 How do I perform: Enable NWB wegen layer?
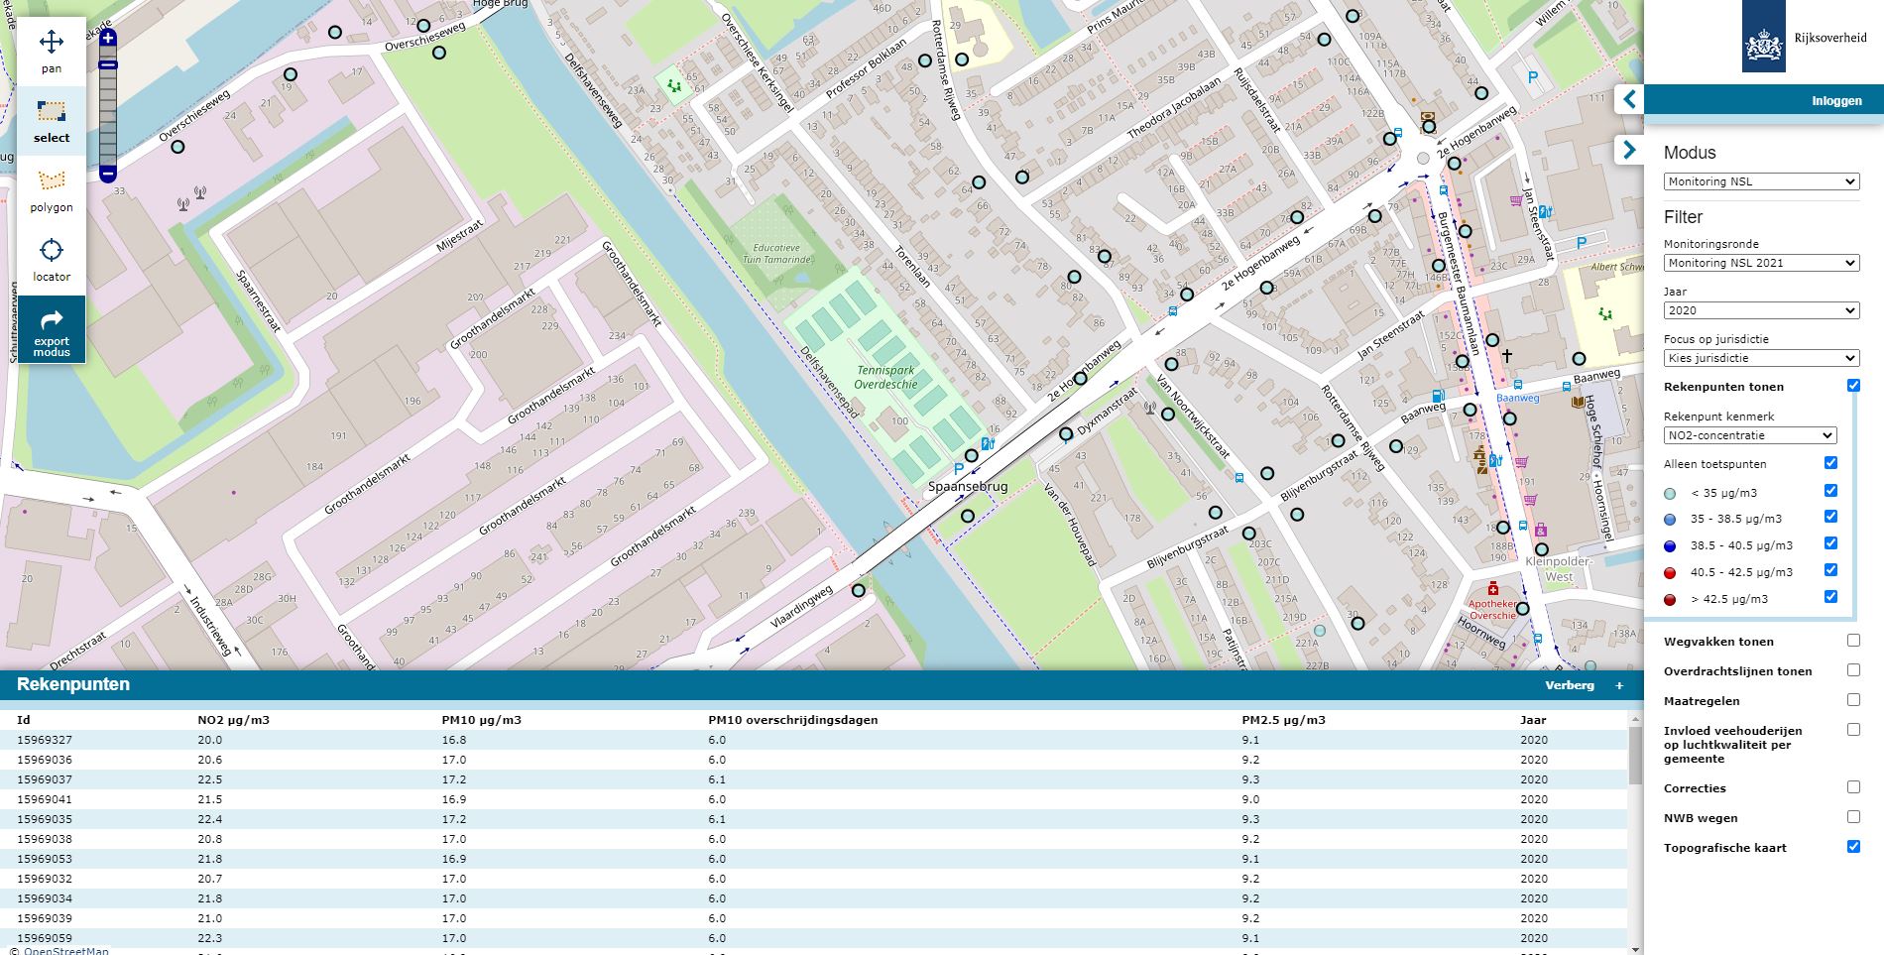pos(1853,817)
